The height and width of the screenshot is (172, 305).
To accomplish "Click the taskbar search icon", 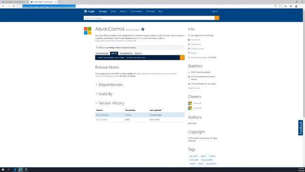I will 9,170.
